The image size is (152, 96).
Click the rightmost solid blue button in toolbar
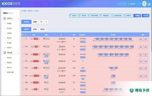coord(146,16)
